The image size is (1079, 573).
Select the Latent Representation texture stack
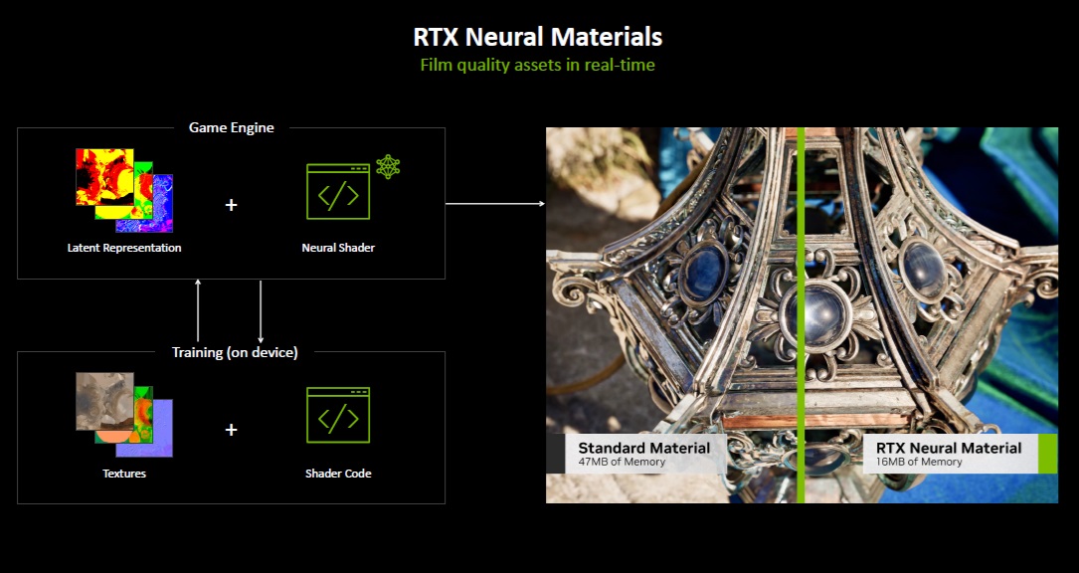[124, 190]
